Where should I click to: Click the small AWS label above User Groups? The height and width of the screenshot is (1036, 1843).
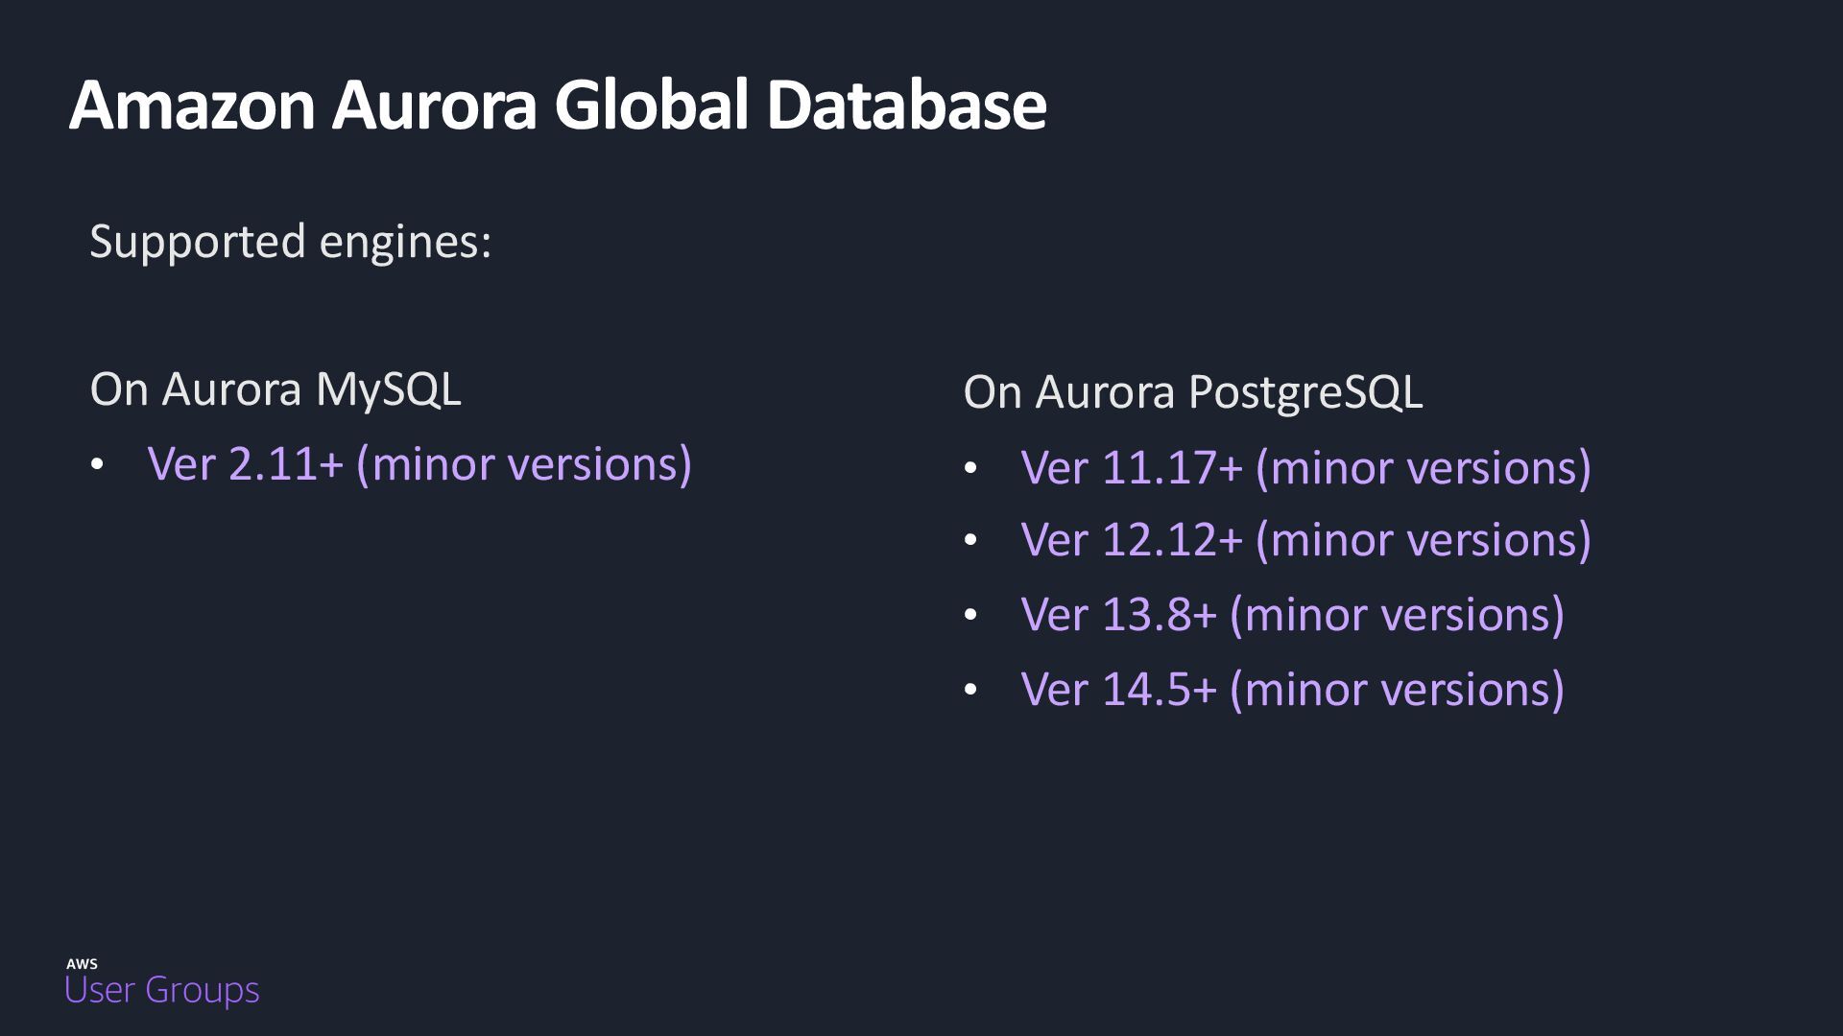coord(82,963)
